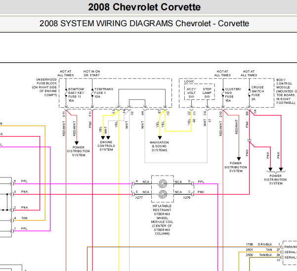
Task: Click the upper clockspring coil symbol
Action: pyautogui.click(x=163, y=183)
